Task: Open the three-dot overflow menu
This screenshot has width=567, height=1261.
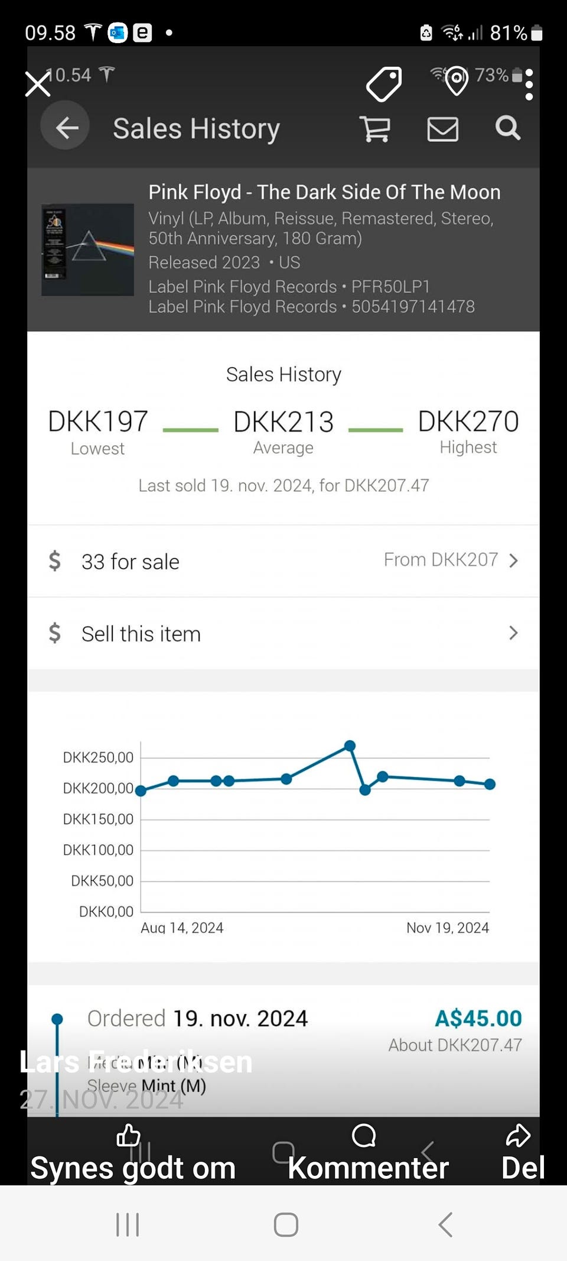Action: tap(529, 85)
